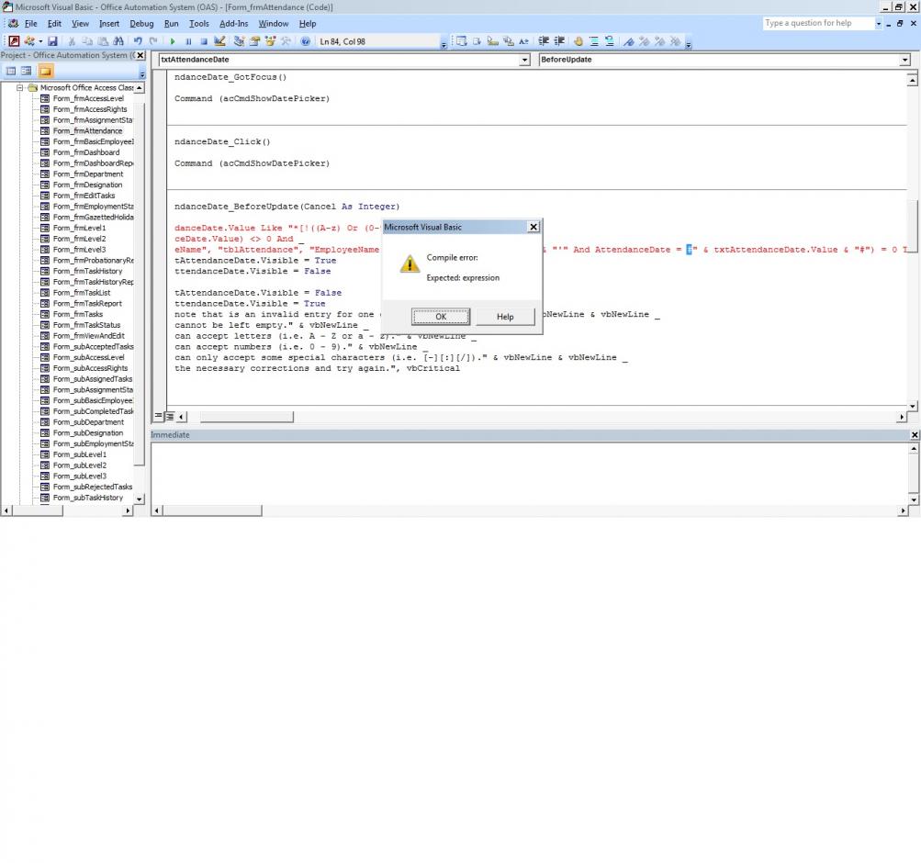Open the Edit menu
This screenshot has height=863, width=921.
(54, 24)
